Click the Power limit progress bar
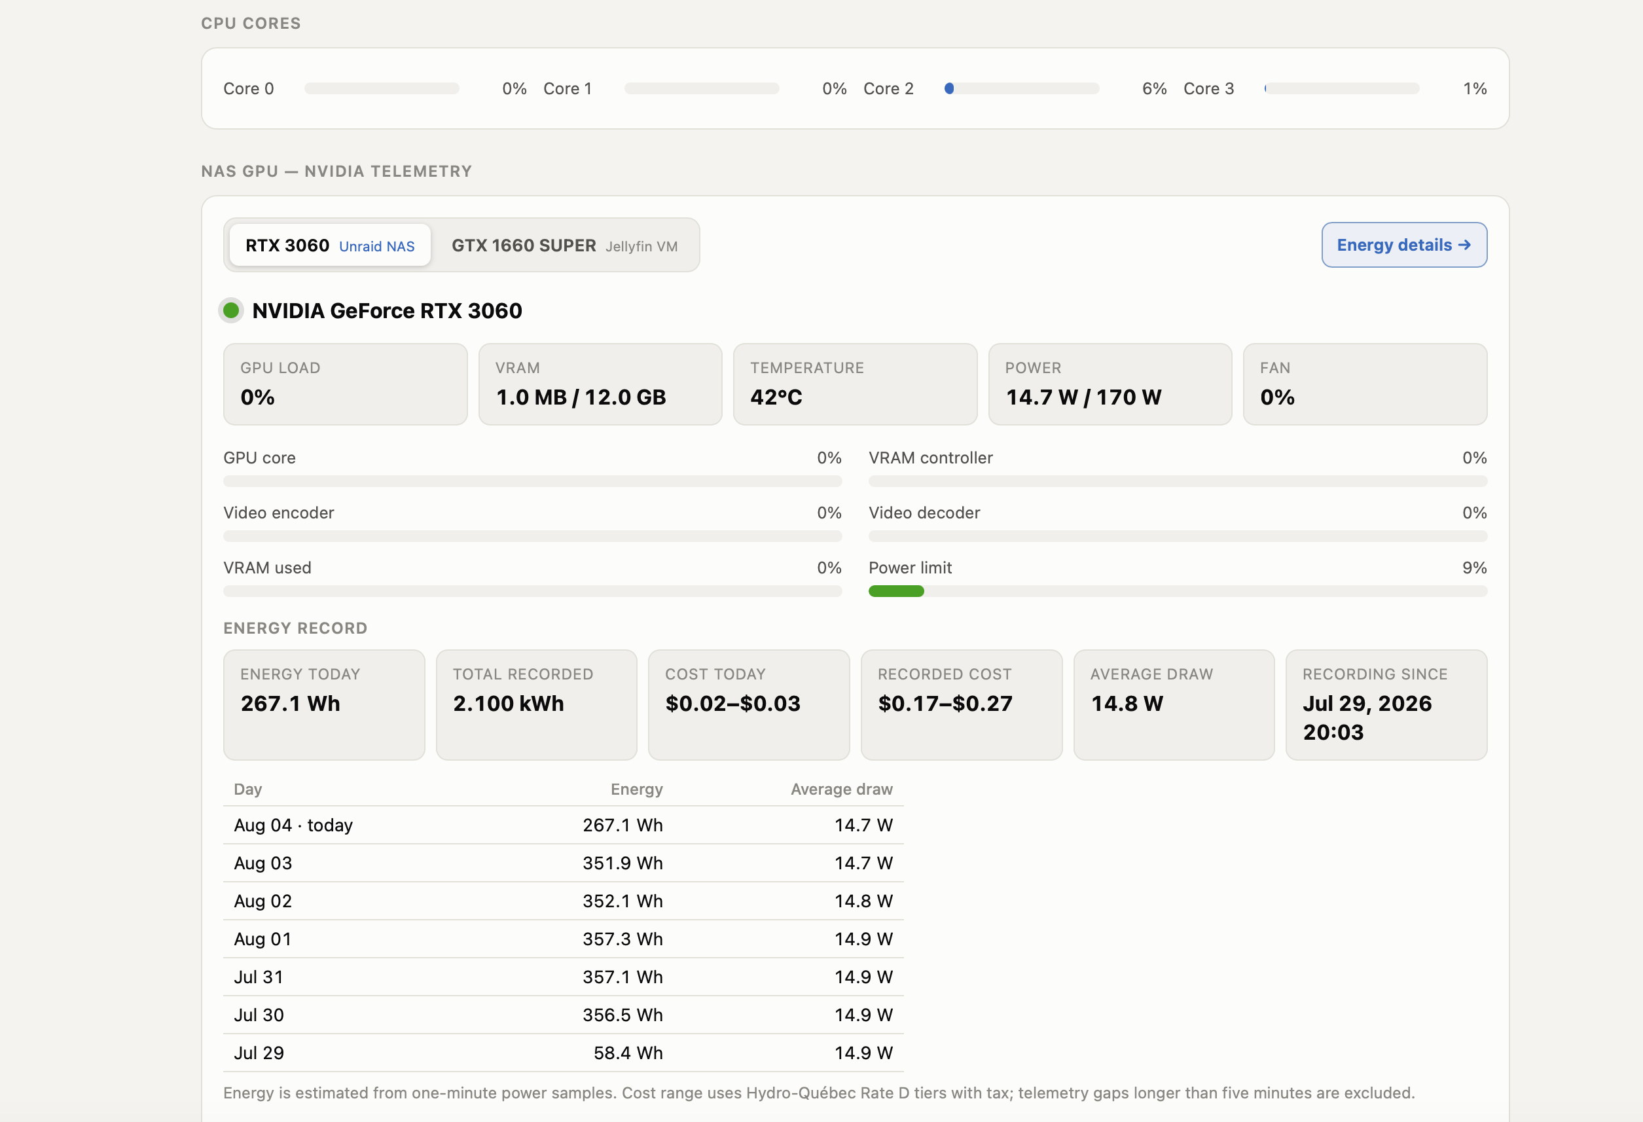 pos(1177,591)
